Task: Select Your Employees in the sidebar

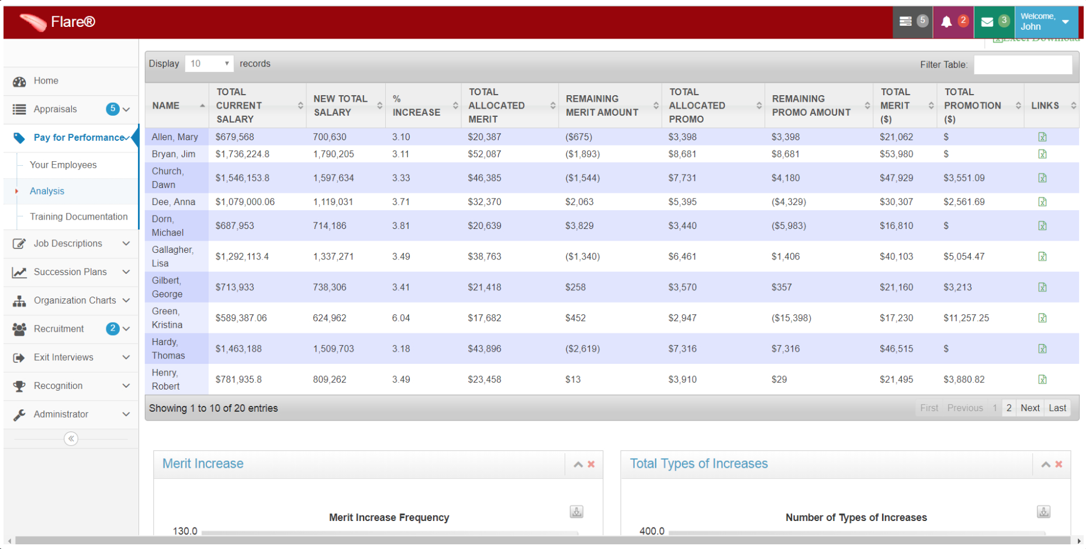Action: click(64, 165)
